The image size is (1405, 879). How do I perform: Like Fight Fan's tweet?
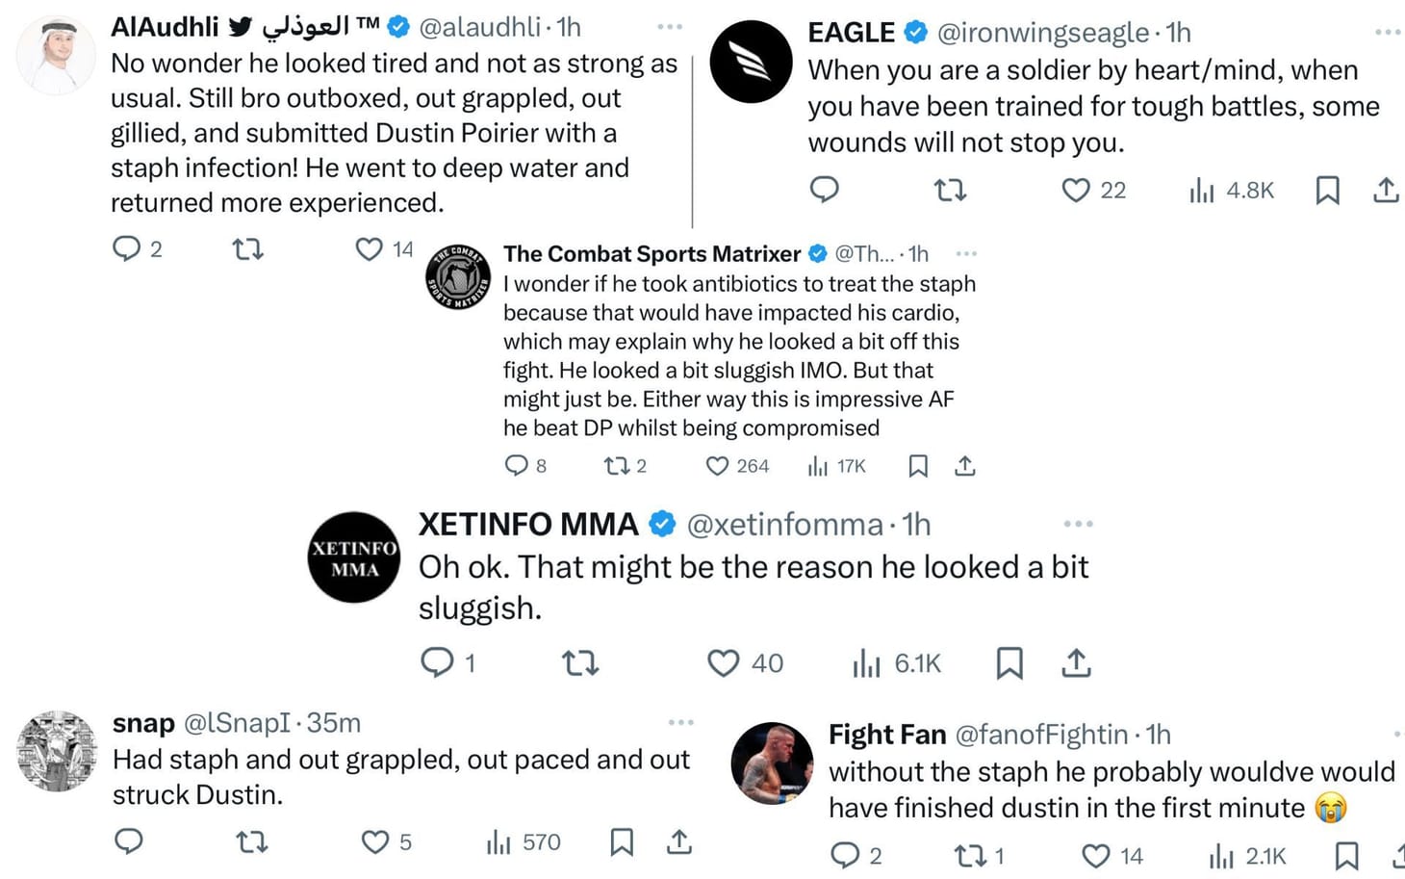point(1094,855)
